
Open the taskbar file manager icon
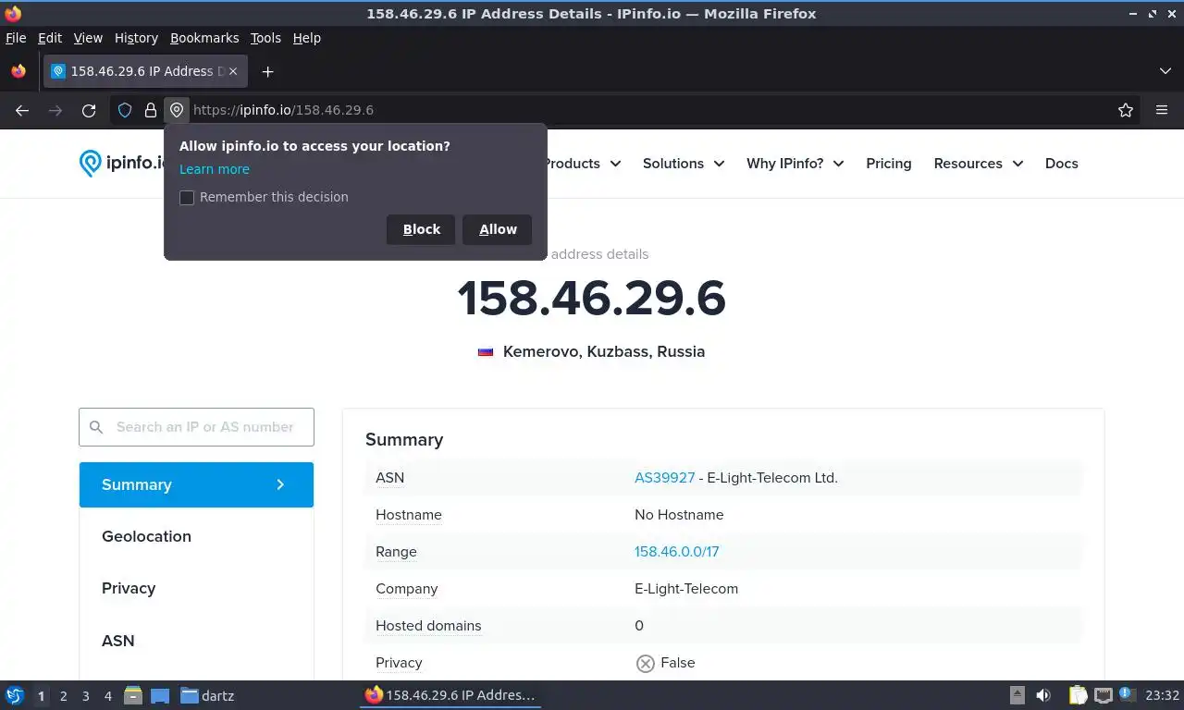tap(133, 695)
